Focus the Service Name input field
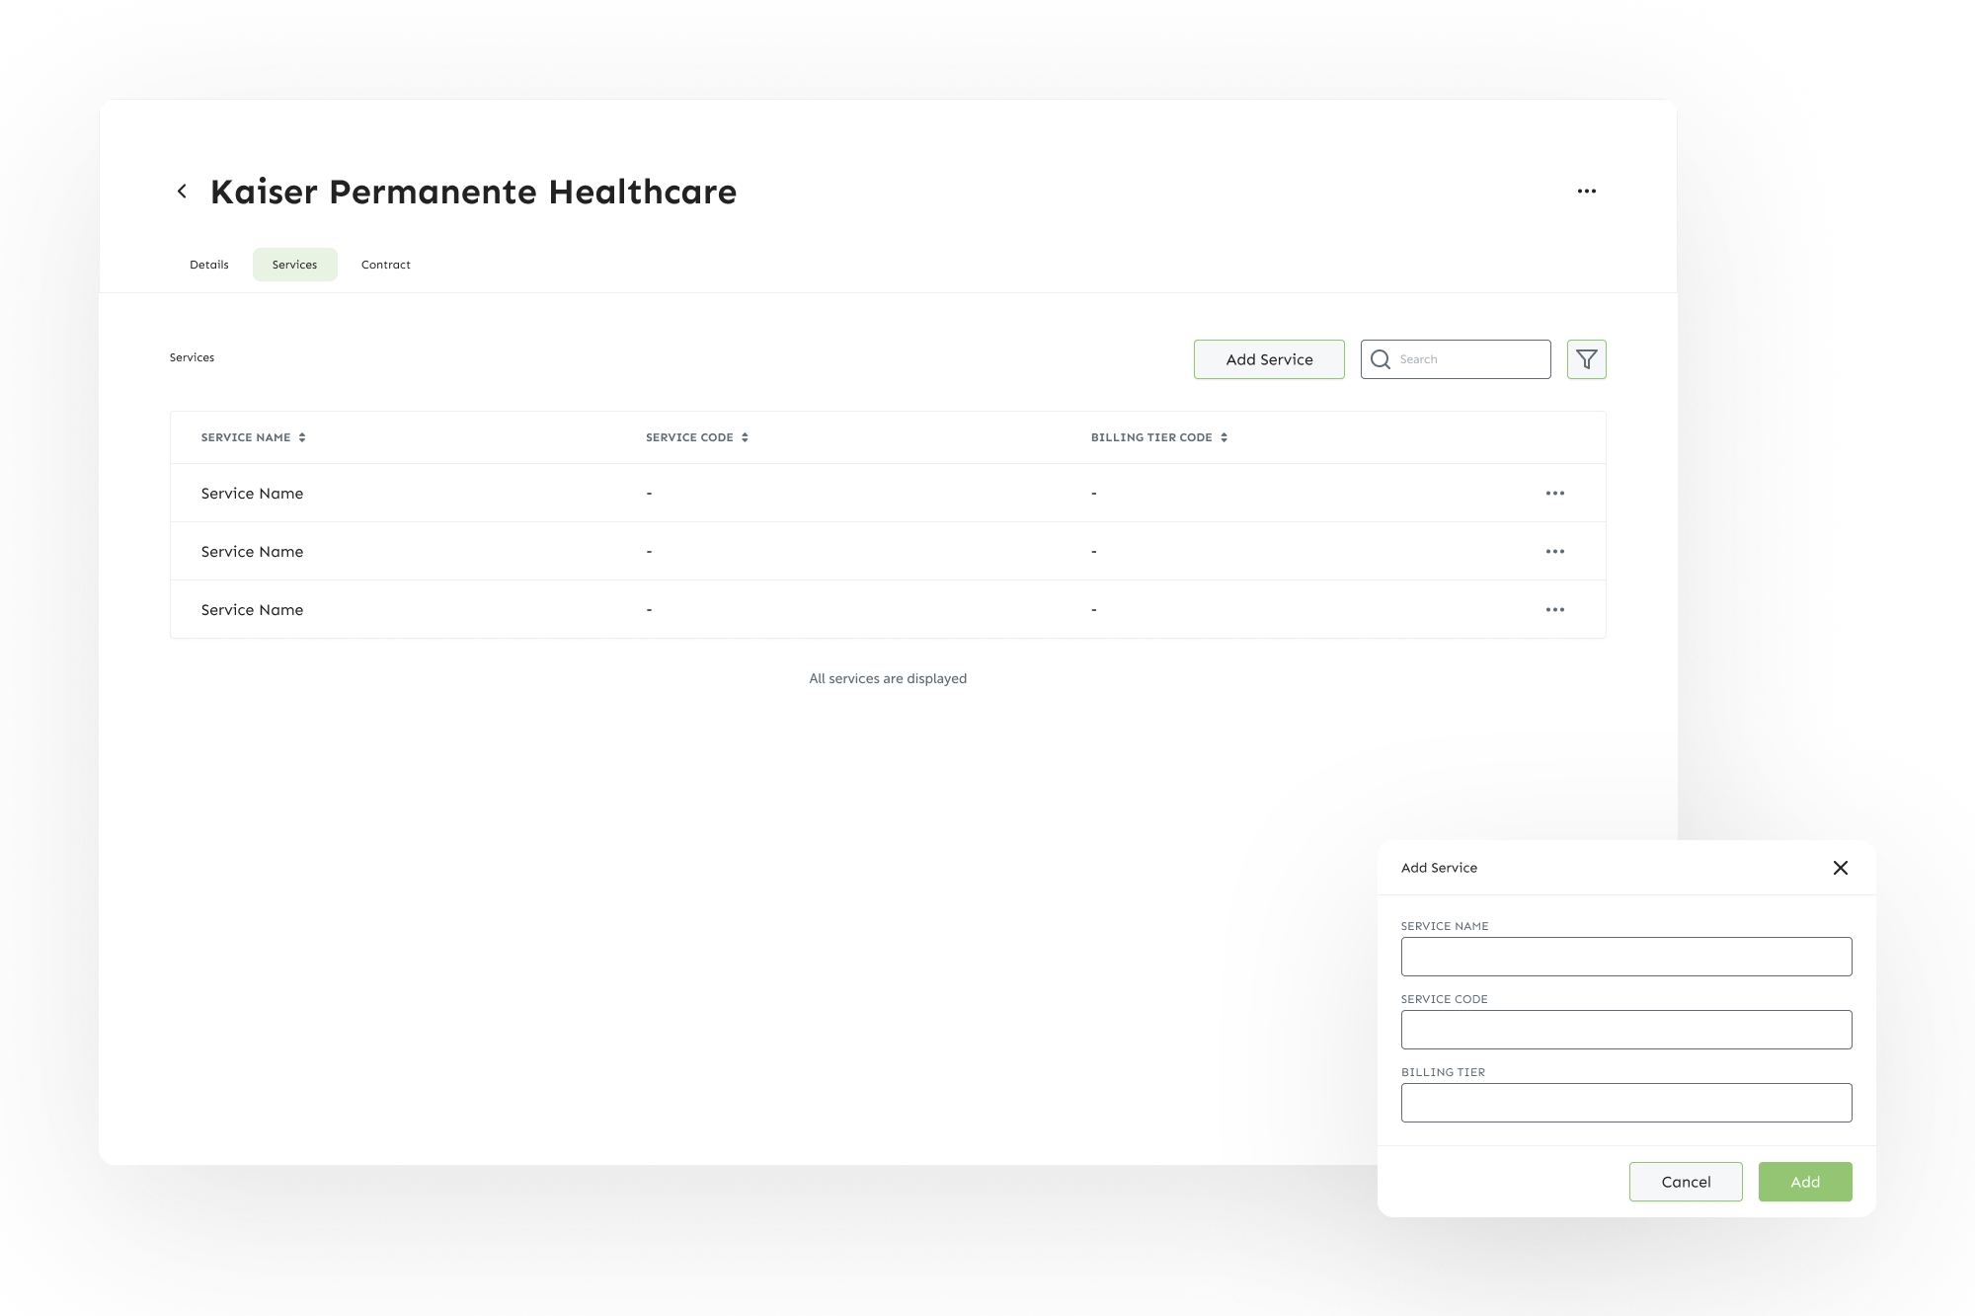The height and width of the screenshot is (1316, 1975). 1625,957
